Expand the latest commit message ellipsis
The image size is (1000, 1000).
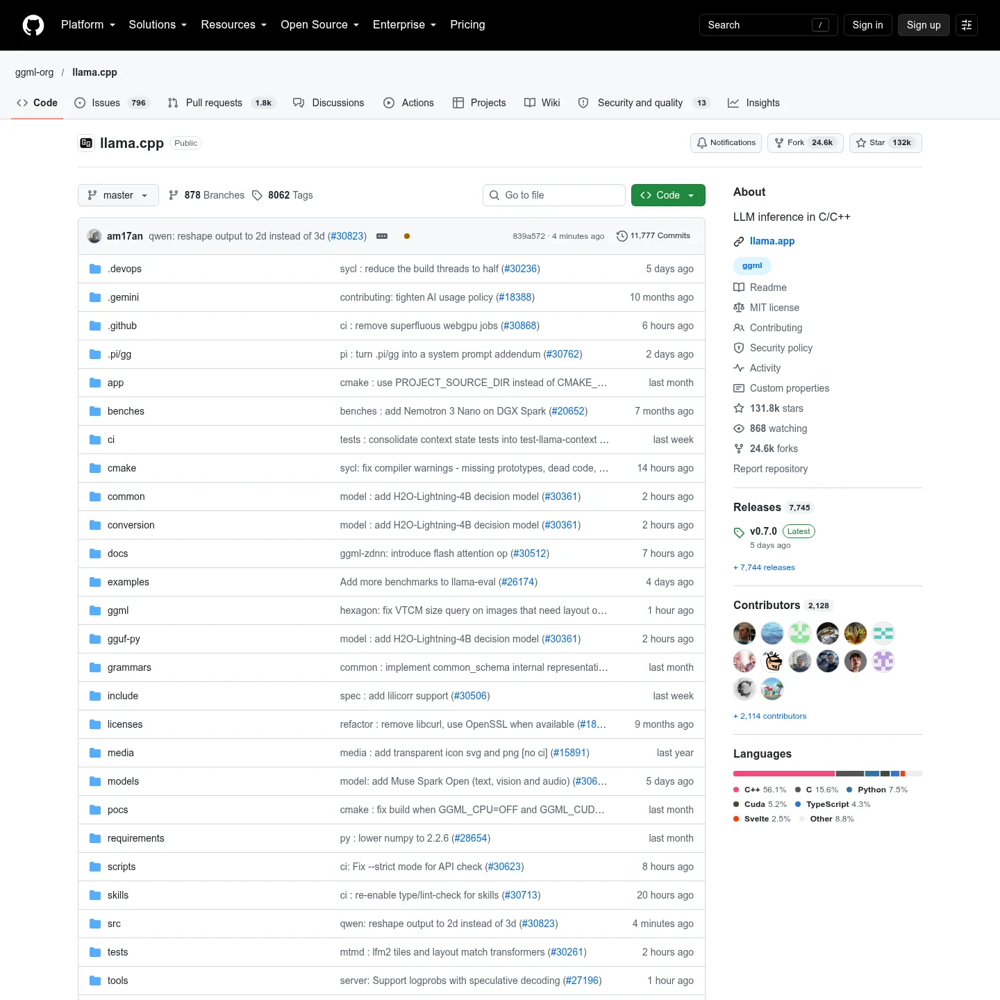coord(382,236)
